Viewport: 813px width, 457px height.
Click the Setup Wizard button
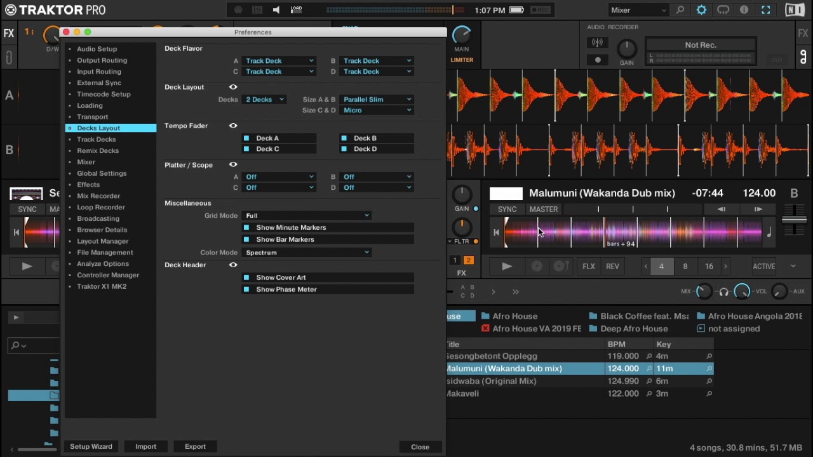coord(91,447)
